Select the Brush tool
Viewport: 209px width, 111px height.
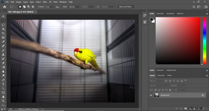[3, 50]
